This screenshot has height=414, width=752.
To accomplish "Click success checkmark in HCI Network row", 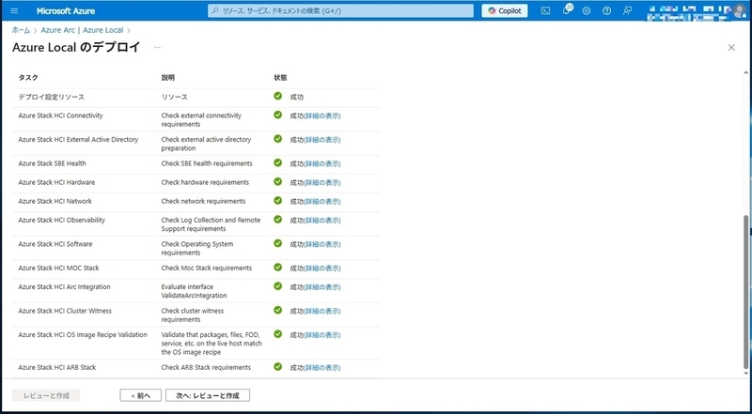I will [277, 200].
